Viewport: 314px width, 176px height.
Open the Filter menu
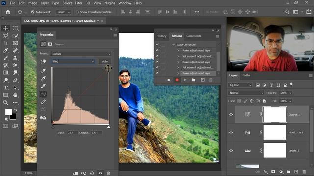point(78,3)
